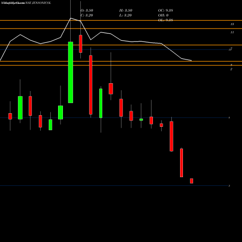Click the last small red candle near price 3
Viewport: 242px width, 242px height.
pos(192,181)
